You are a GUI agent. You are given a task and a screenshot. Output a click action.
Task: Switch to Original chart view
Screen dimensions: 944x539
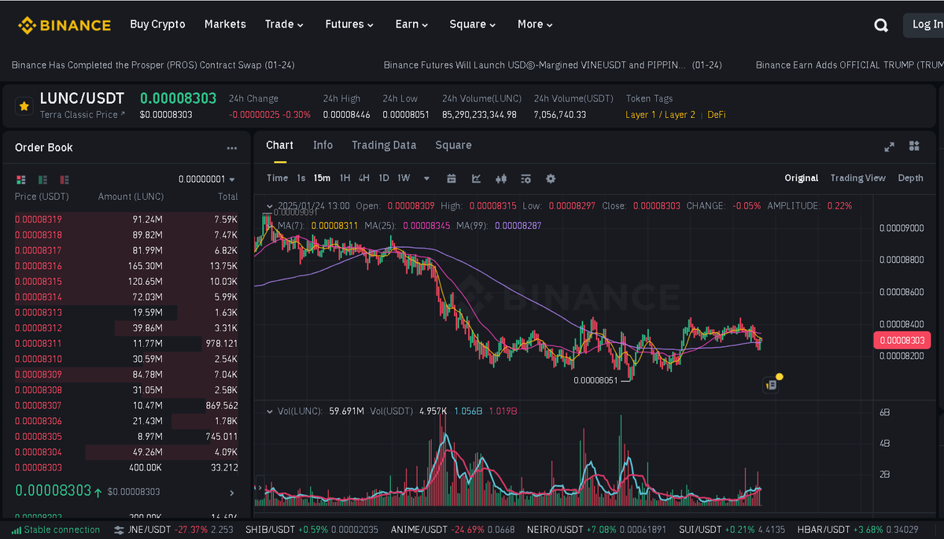pyautogui.click(x=802, y=178)
